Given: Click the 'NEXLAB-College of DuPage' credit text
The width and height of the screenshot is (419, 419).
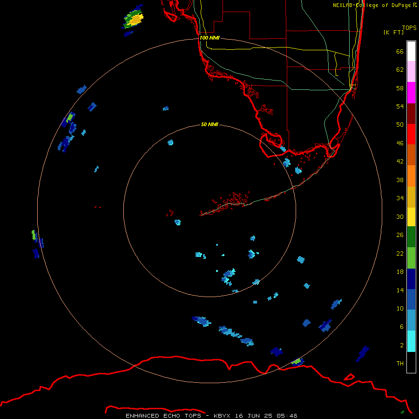Looking at the screenshot, I should click(372, 5).
